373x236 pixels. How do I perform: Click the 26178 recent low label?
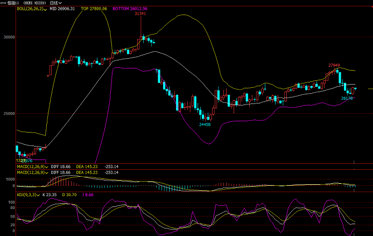(x=347, y=99)
